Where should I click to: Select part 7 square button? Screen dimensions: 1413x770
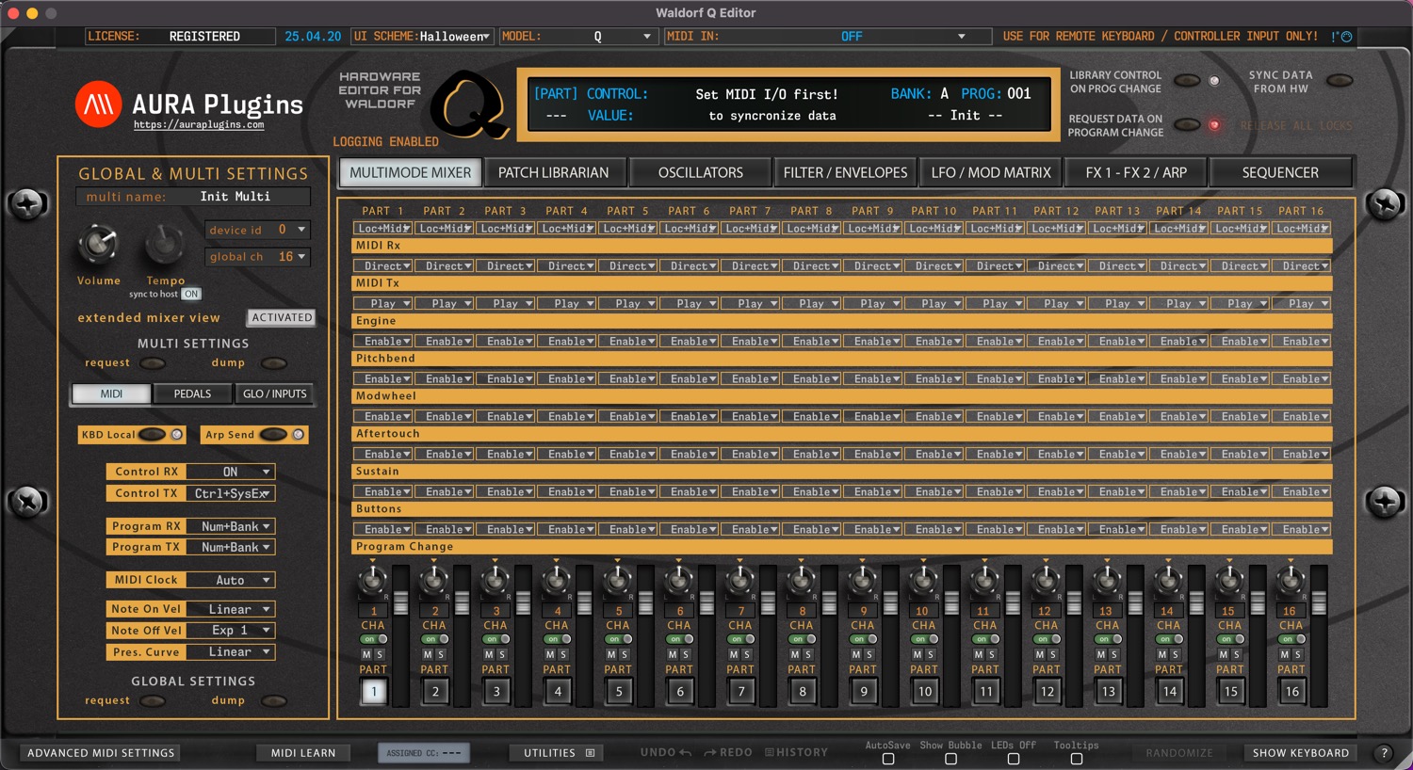coord(741,691)
